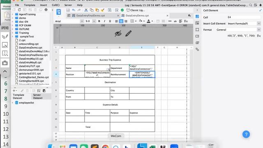Open the Cell(C) menu
The height and width of the screenshot is (148, 263).
pos(56,5)
